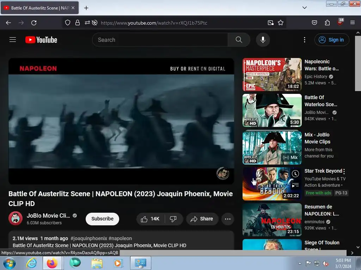
Task: Open the YouTube guide sidebar menu
Action: click(x=13, y=40)
